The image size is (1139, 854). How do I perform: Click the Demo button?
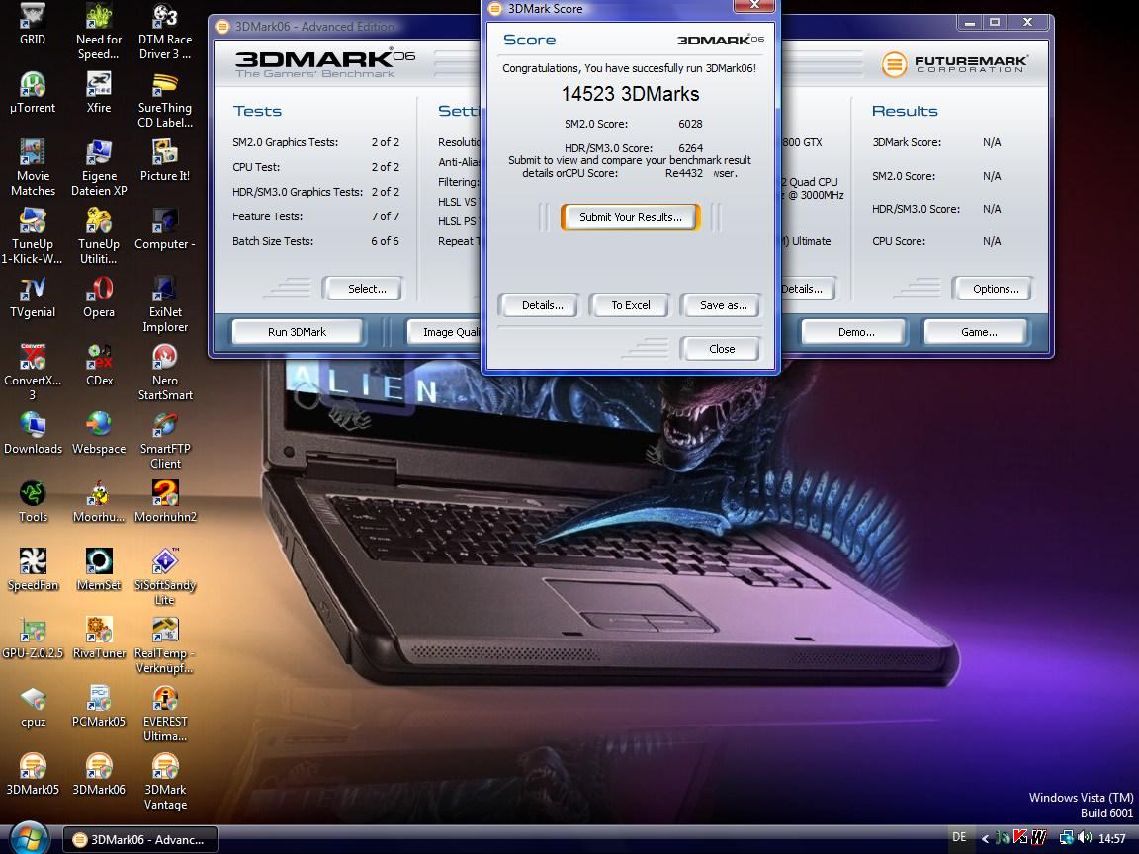pos(855,332)
